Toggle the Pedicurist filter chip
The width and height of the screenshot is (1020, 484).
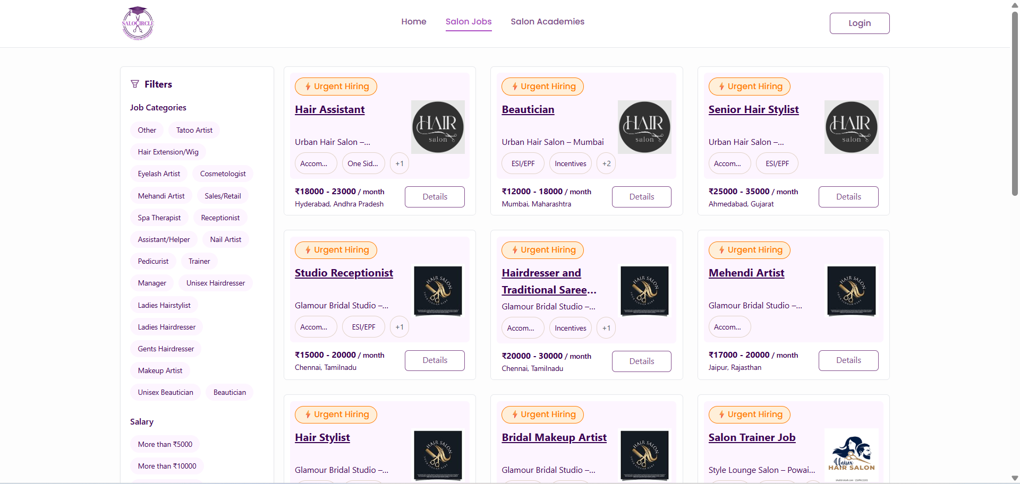click(154, 261)
